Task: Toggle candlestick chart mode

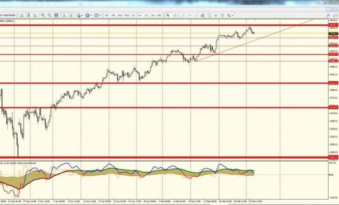Action: (x=29, y=15)
